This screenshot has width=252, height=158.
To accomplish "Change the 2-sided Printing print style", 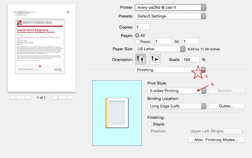I will (x=177, y=91).
